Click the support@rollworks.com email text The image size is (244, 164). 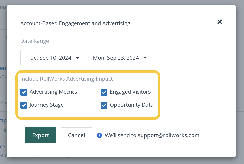pos(169,135)
